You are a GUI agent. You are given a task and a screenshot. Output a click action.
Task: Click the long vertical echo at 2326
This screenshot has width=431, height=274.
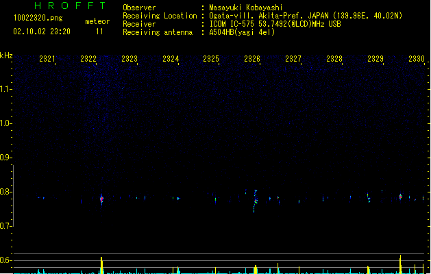click(x=255, y=201)
